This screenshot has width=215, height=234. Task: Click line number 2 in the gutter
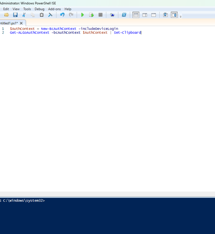tap(3, 33)
